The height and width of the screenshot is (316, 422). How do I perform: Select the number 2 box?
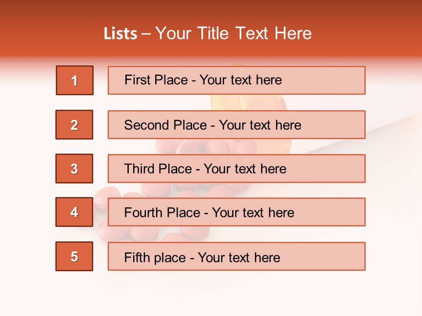74,125
